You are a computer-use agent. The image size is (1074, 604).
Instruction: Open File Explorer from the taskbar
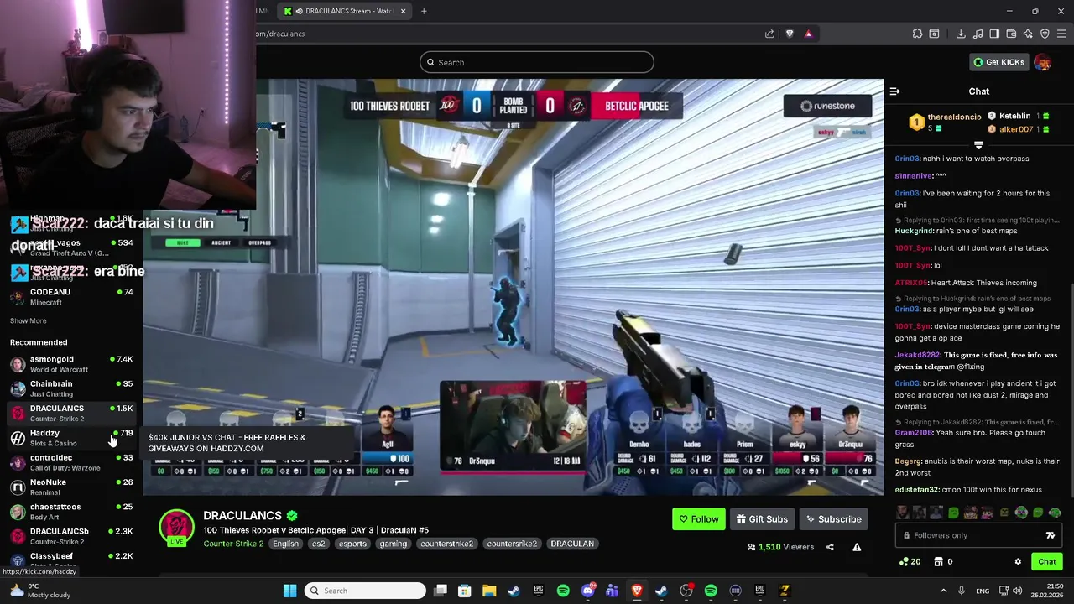click(489, 591)
